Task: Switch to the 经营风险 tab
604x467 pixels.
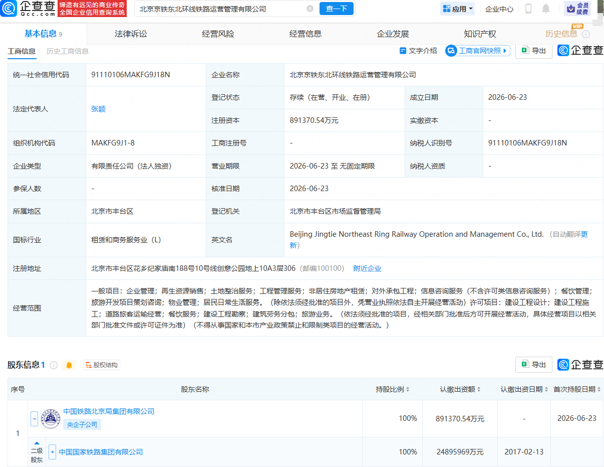Action: pos(218,34)
